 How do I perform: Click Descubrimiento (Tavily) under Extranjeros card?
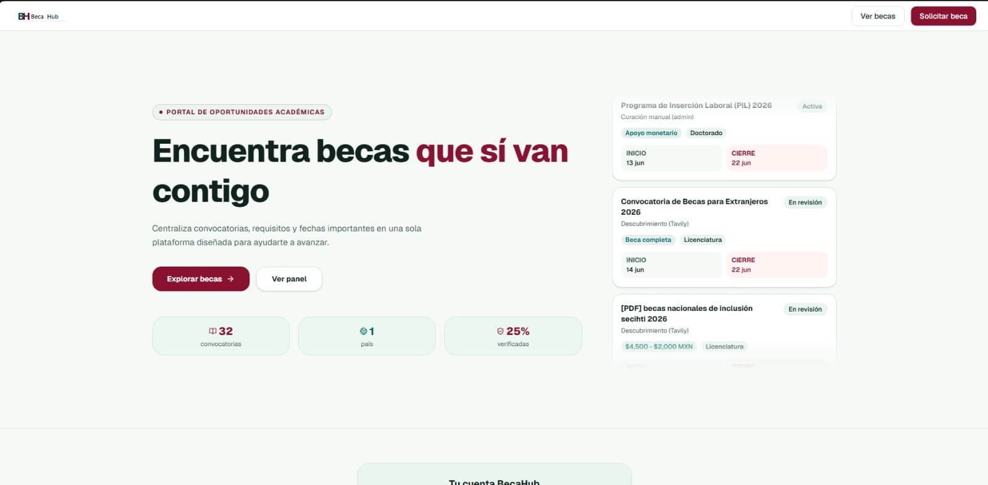[655, 223]
